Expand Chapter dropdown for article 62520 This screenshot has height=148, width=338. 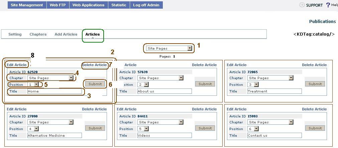71,78
